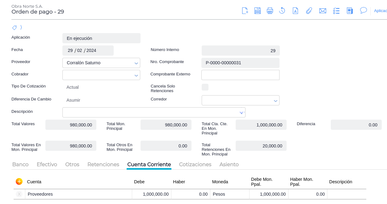Send the order by email
The height and width of the screenshot is (204, 387).
pos(323,11)
